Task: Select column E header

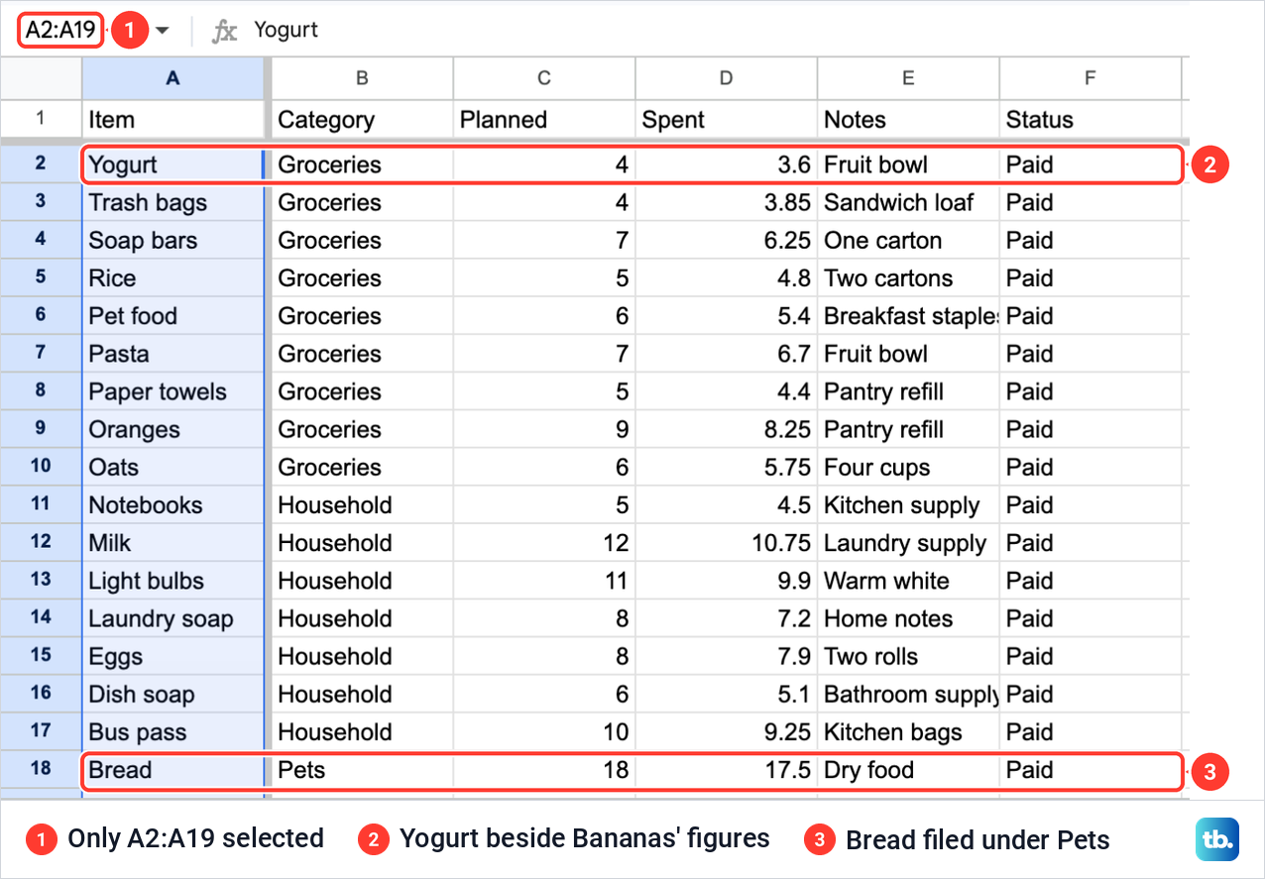Action: click(908, 78)
